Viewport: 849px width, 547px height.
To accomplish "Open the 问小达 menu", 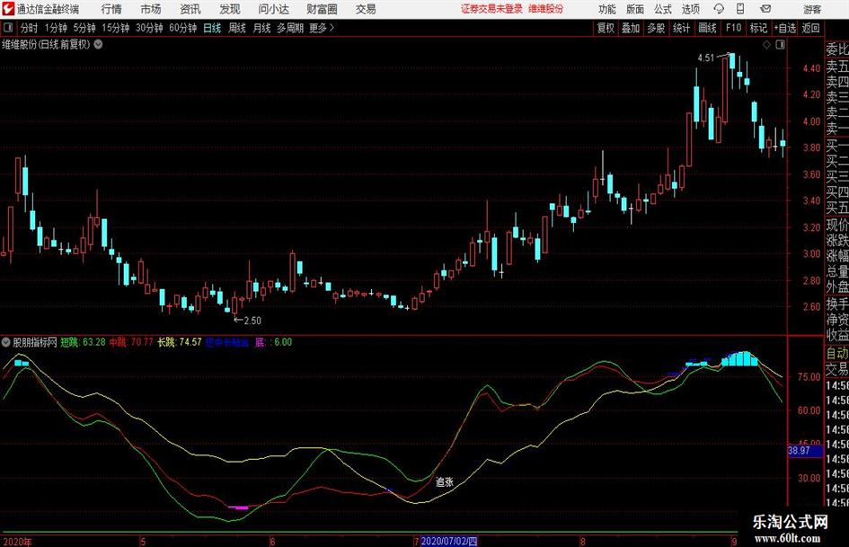I will click(273, 9).
